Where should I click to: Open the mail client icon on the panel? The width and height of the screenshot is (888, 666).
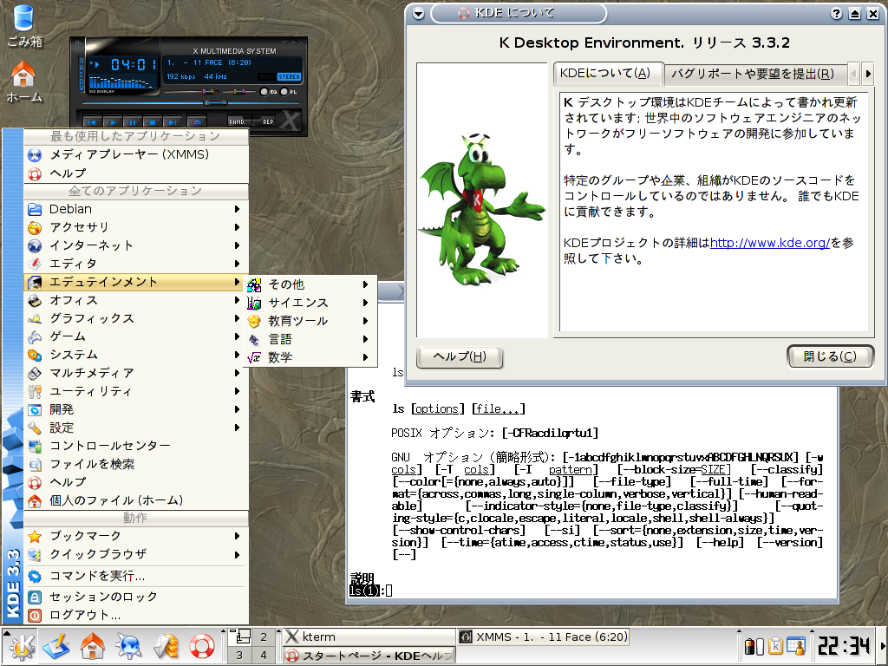(166, 646)
